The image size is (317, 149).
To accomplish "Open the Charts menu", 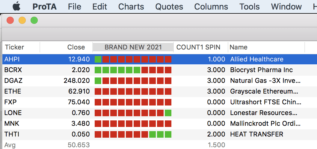I will (x=131, y=7).
